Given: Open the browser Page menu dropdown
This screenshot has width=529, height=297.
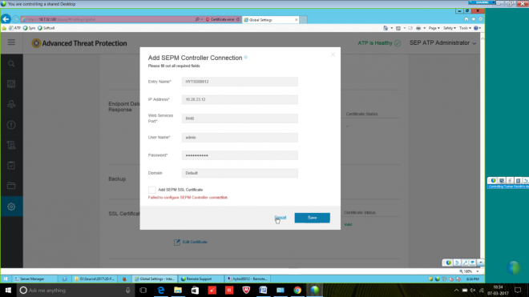Looking at the screenshot, I should (x=434, y=28).
